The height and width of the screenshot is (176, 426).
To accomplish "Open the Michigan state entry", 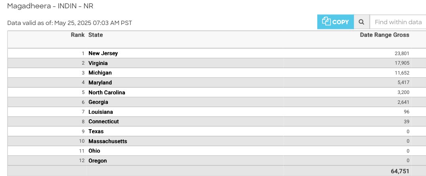I will point(100,73).
